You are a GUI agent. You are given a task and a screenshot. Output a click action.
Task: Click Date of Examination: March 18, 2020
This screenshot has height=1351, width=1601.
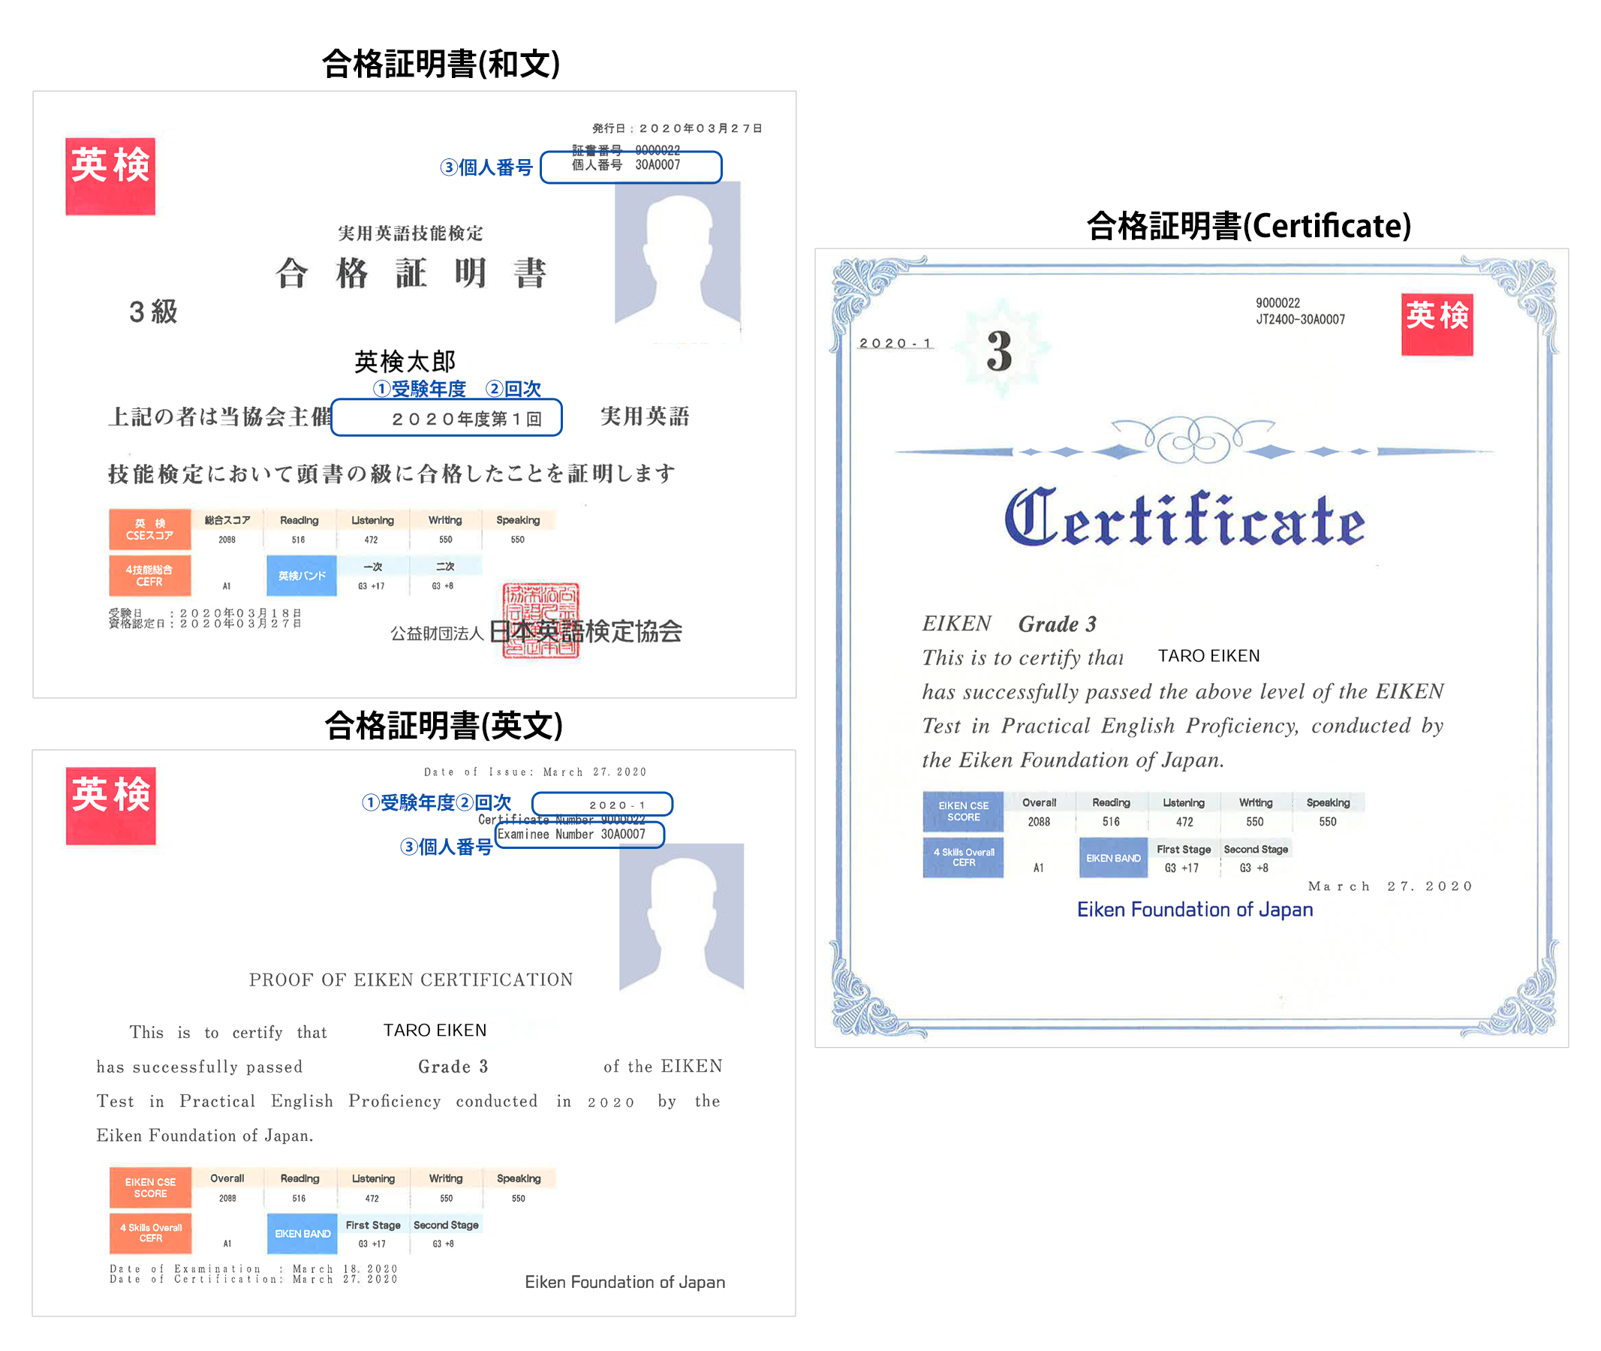coord(254,1269)
